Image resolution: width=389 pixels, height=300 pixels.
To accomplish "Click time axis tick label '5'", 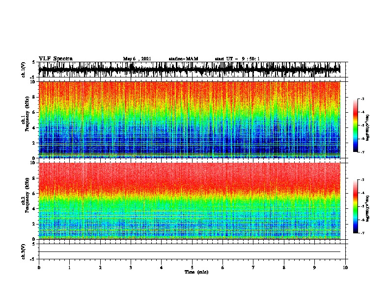I will [192, 267].
